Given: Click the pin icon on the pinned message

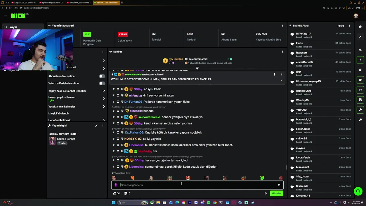Looking at the screenshot, I should 274,74.
